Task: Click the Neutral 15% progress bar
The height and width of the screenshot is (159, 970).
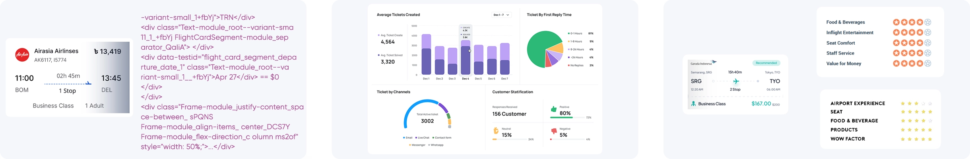Action: tap(509, 140)
